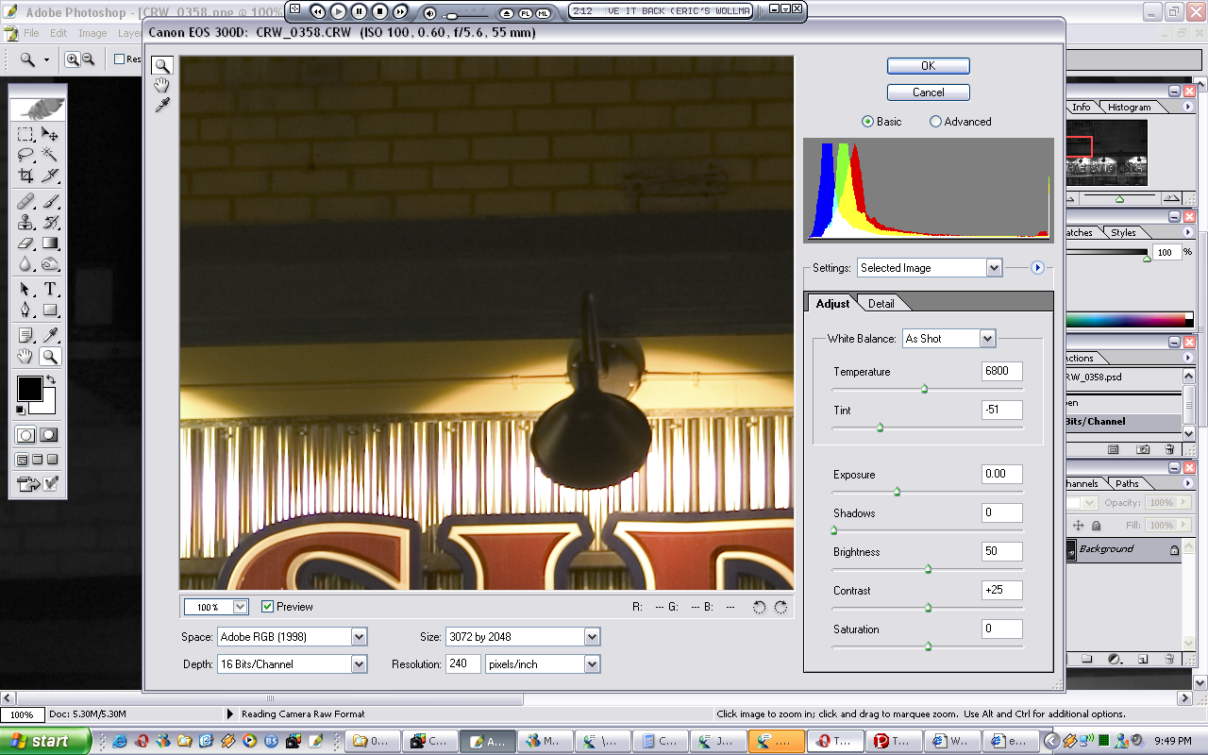Image resolution: width=1208 pixels, height=755 pixels.
Task: Switch to the Styles panel tab
Action: click(x=1123, y=233)
